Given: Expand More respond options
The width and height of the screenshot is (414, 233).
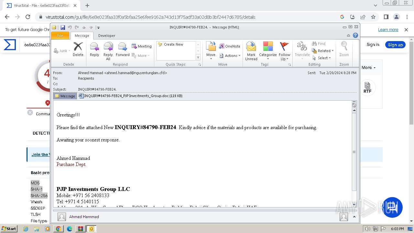Looking at the screenshot, I should point(141,56).
